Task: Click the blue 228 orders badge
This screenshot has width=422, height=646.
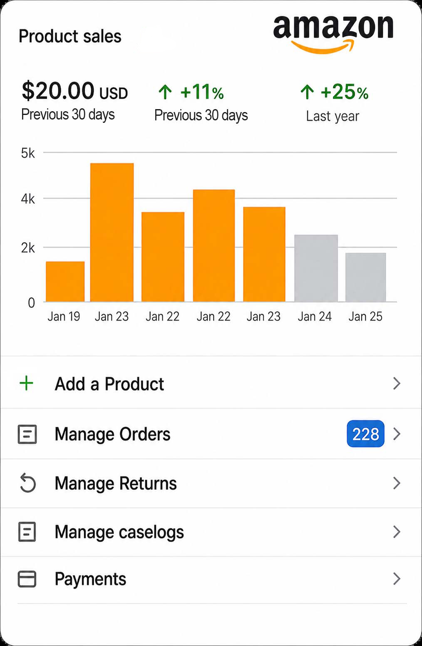Action: (365, 434)
